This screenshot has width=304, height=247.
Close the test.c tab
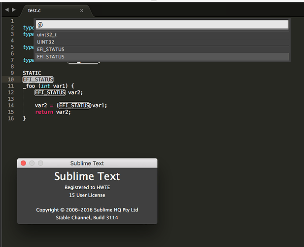[x=82, y=10]
